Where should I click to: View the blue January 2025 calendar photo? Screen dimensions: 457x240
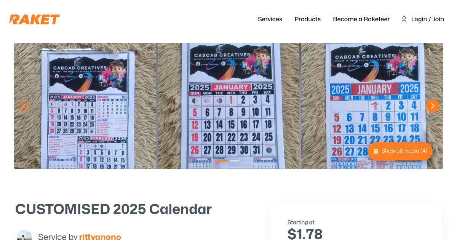[372, 106]
